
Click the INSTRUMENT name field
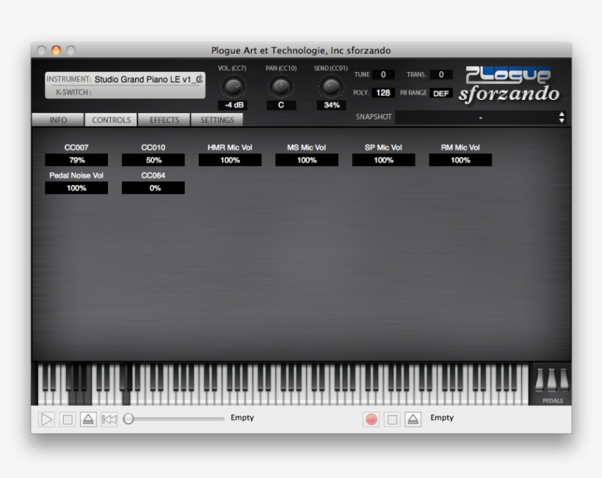148,79
